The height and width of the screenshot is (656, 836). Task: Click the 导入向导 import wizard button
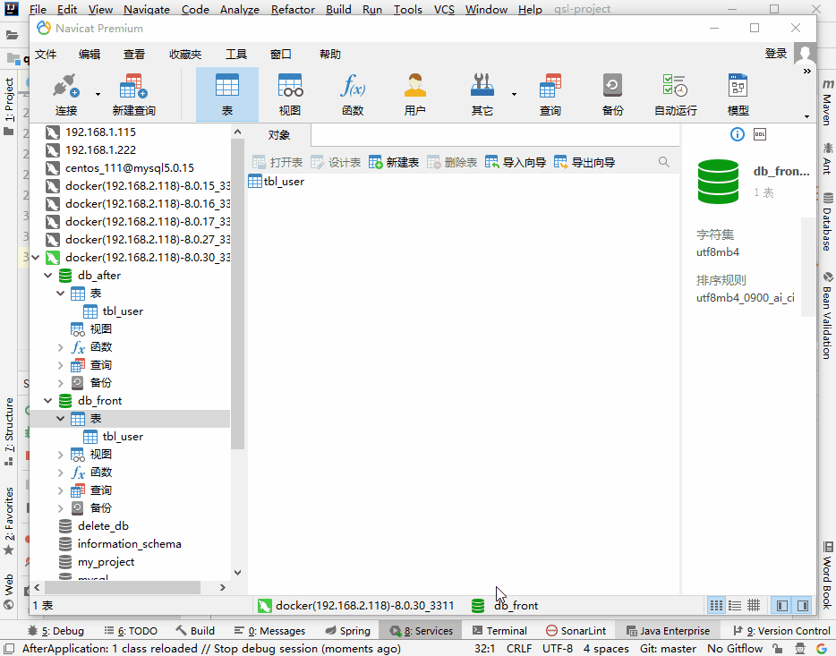click(516, 162)
